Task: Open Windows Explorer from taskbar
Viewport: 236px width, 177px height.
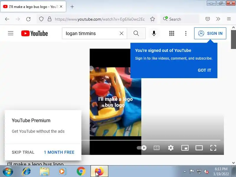Action: pos(45,171)
